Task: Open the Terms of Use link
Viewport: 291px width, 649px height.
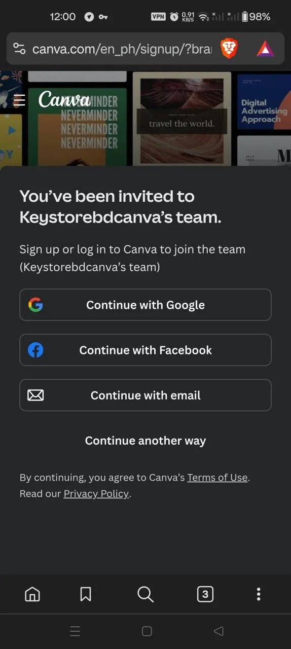Action: pos(217,477)
